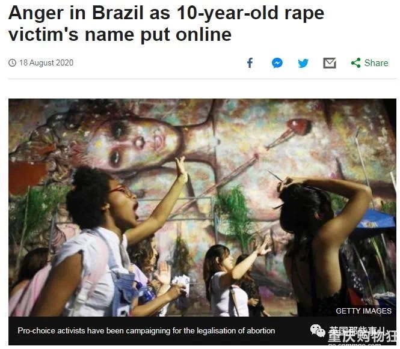The image size is (400, 349).
Task: Click the red cherry in the mural
Action: (298, 127)
